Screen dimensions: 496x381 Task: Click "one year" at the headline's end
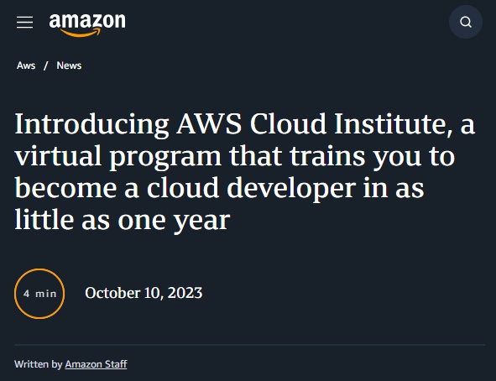(x=174, y=220)
